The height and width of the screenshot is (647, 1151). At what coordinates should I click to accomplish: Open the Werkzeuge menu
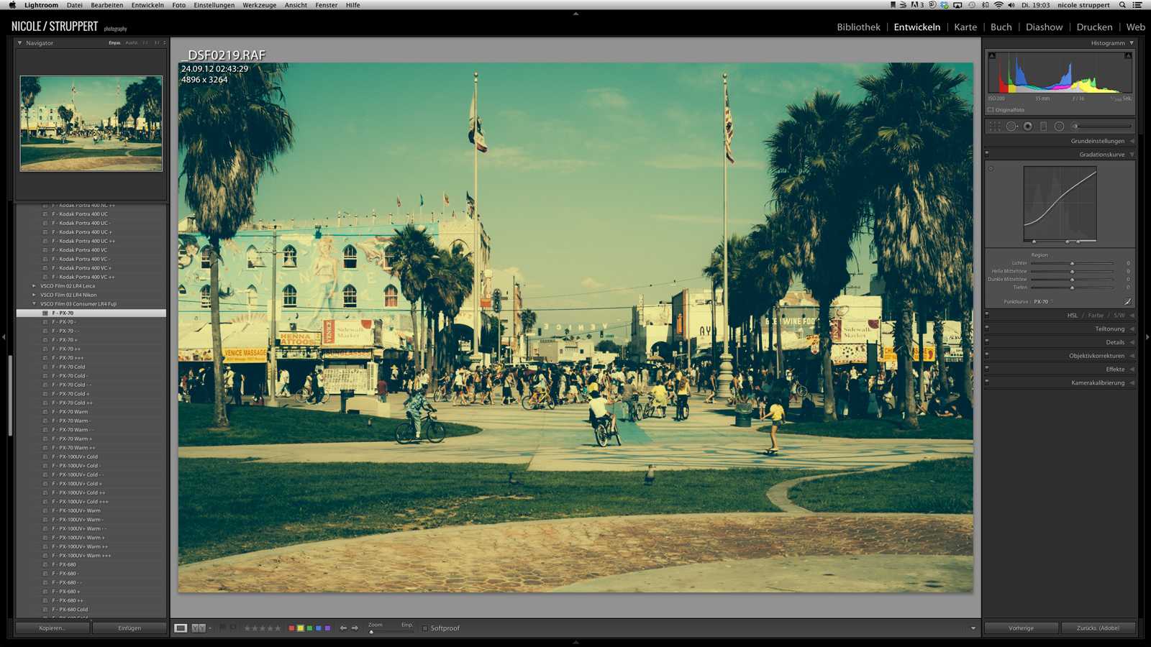(x=259, y=5)
